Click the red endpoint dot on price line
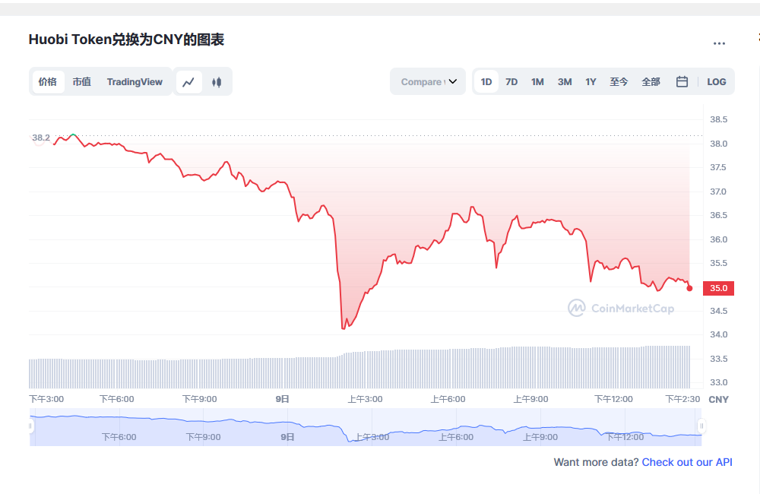The width and height of the screenshot is (760, 494). click(690, 288)
